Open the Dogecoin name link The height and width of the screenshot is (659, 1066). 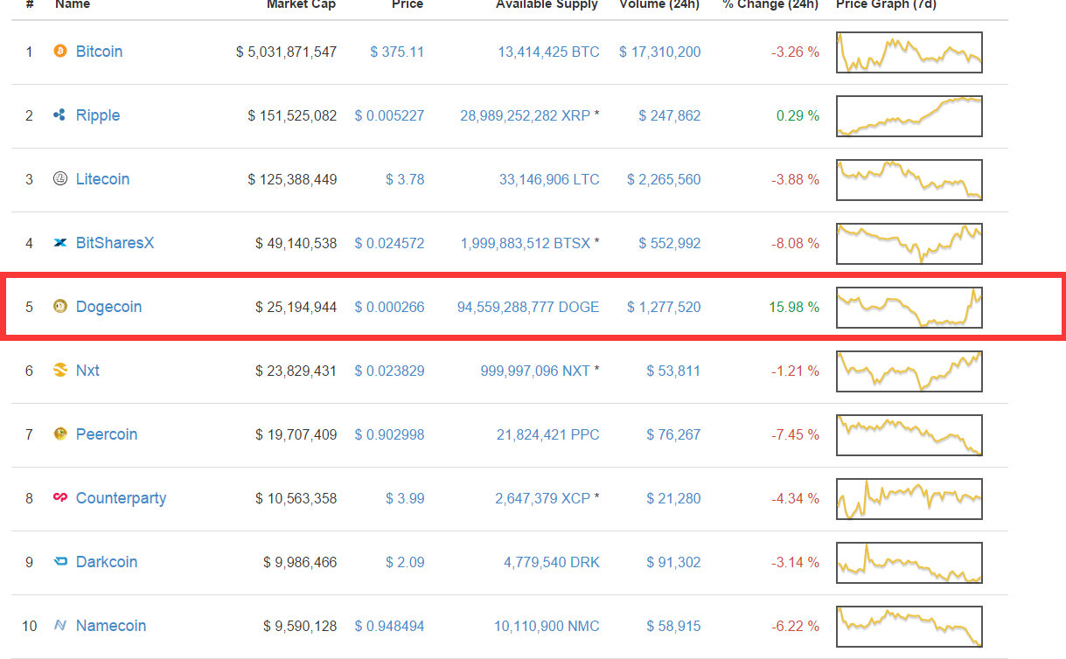(x=108, y=307)
